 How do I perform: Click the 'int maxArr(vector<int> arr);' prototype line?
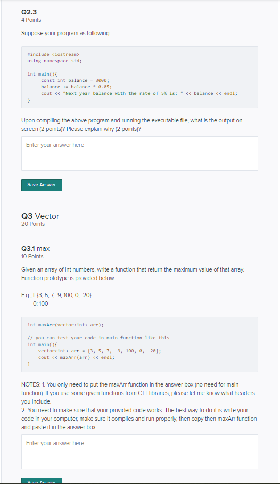(65, 325)
